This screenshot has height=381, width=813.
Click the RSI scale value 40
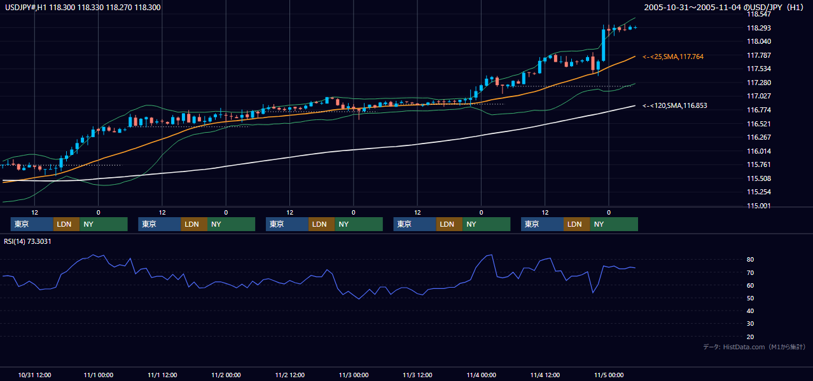pyautogui.click(x=750, y=311)
